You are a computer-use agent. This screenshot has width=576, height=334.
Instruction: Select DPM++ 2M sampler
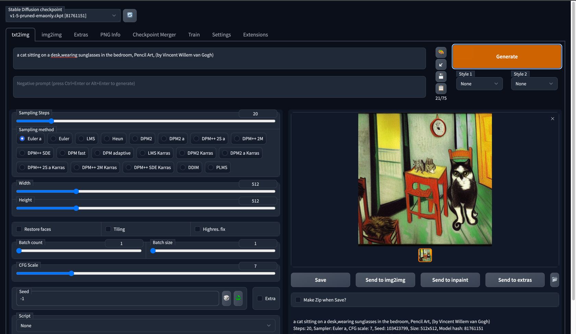(249, 139)
